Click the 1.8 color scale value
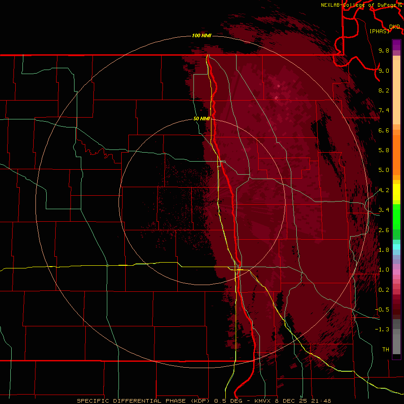Image resolution: width=404 pixels, height=404 pixels. (384, 250)
